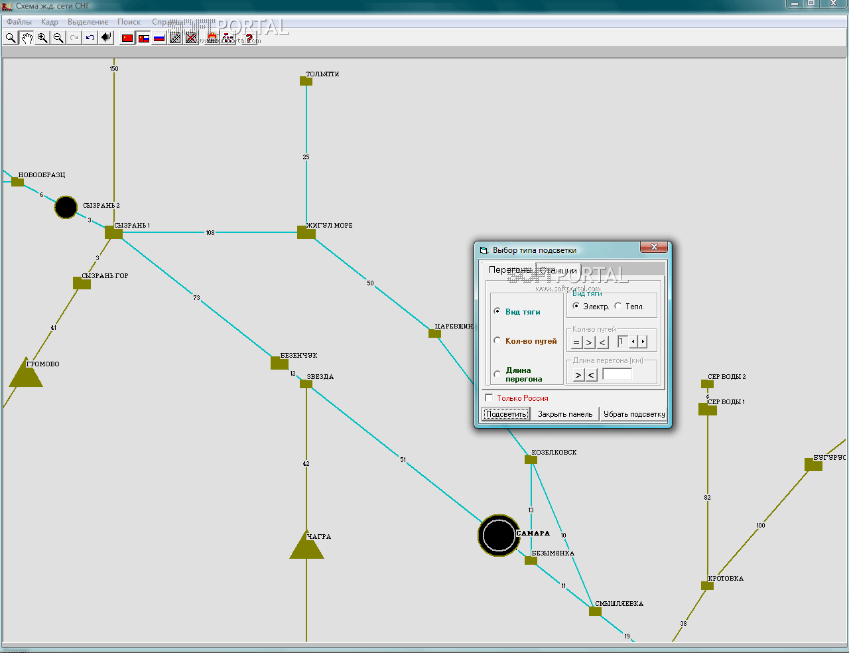Click the hatched square with red cross
This screenshot has width=849, height=653.
(x=191, y=38)
